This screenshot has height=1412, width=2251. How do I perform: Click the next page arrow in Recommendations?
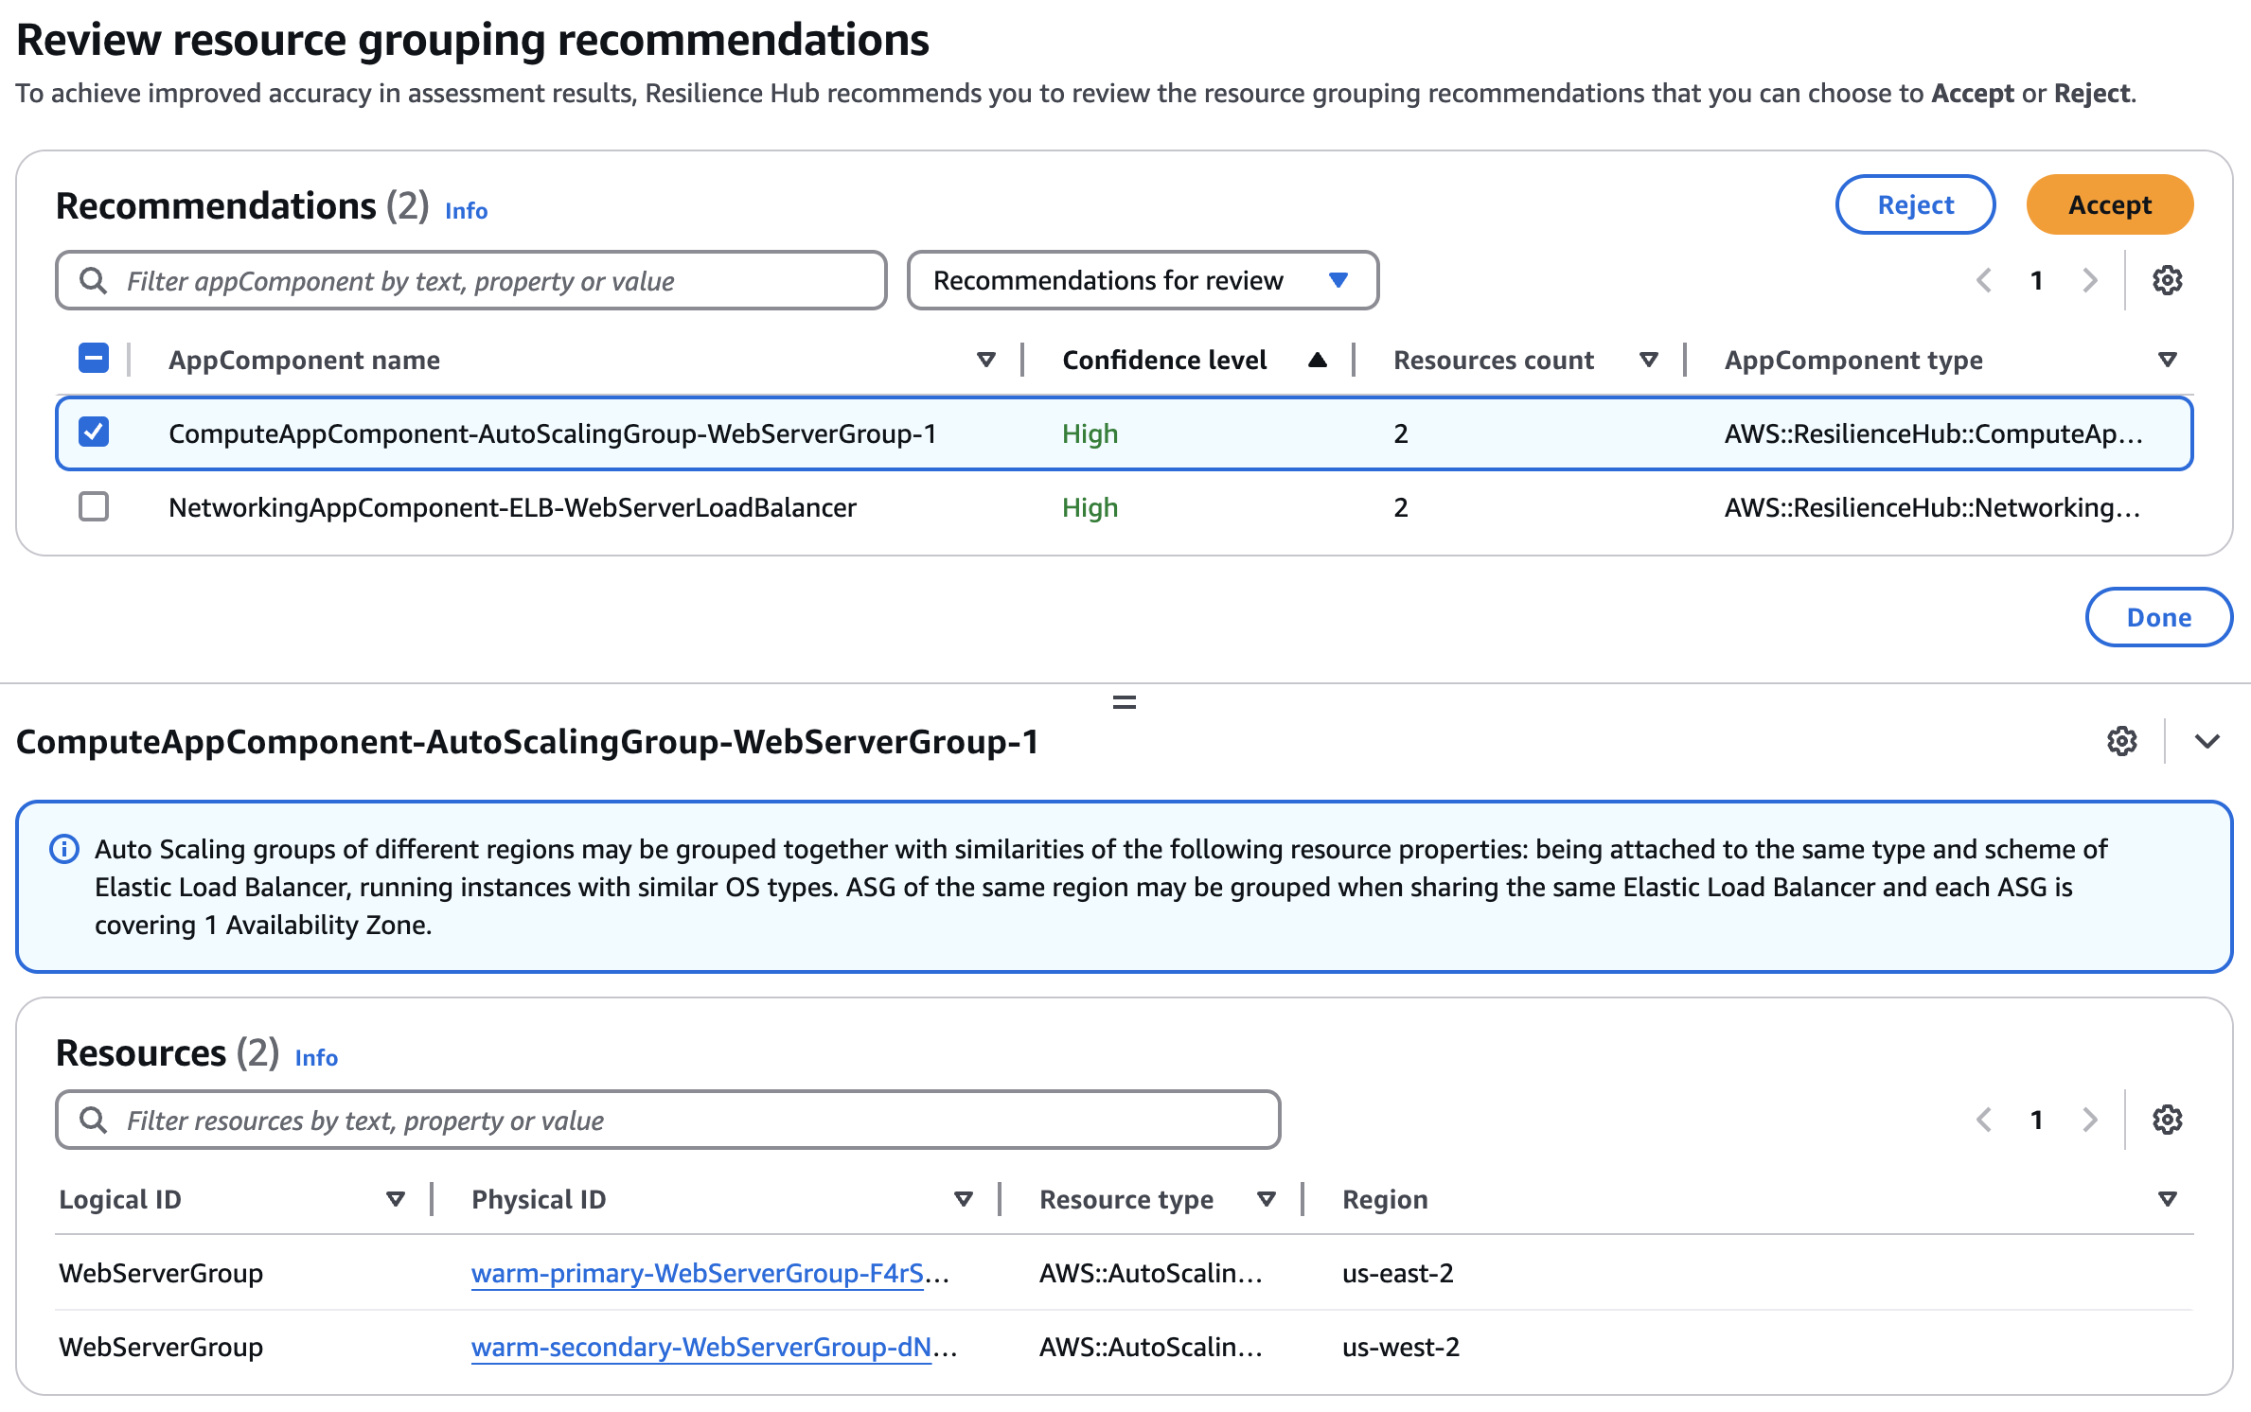click(2089, 280)
